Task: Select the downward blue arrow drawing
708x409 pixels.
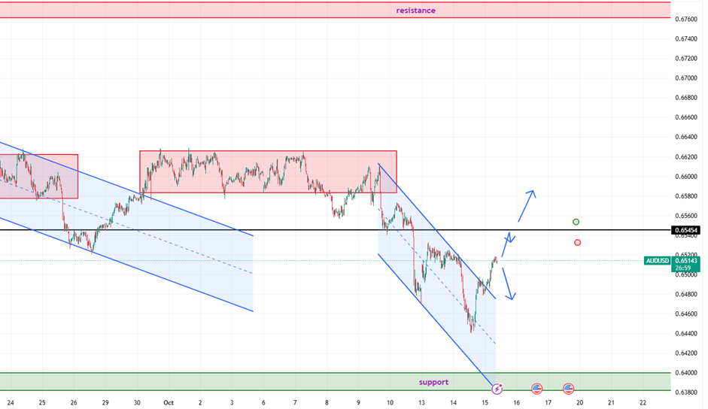Action: click(x=509, y=282)
